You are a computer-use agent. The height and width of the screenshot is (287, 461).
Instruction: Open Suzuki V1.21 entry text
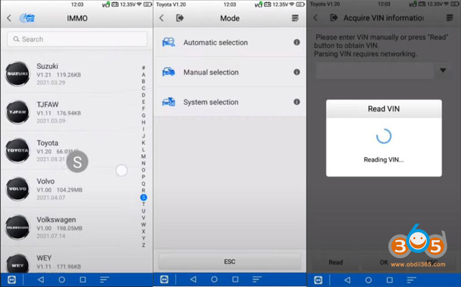[59, 75]
